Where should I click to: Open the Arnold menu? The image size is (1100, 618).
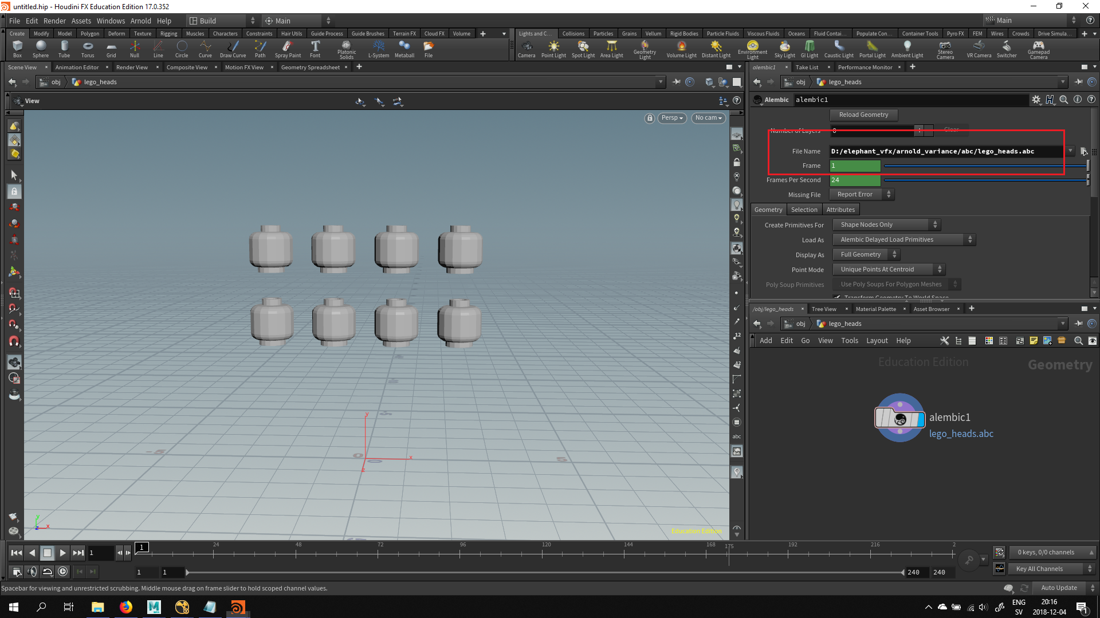click(140, 21)
